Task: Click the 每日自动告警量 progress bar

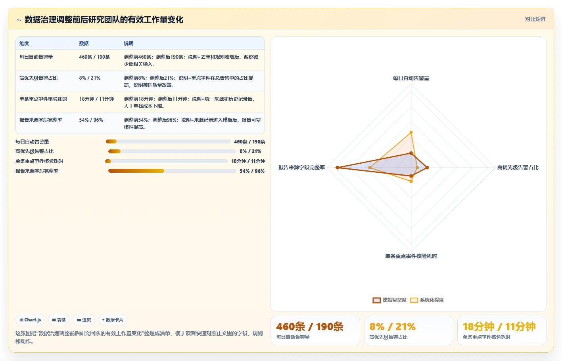Action: pyautogui.click(x=168, y=141)
